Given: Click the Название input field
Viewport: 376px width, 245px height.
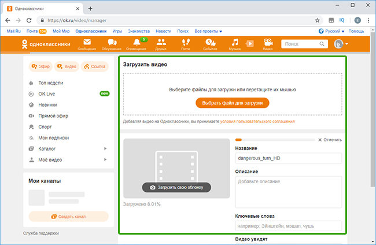Looking at the screenshot, I should click(289, 158).
